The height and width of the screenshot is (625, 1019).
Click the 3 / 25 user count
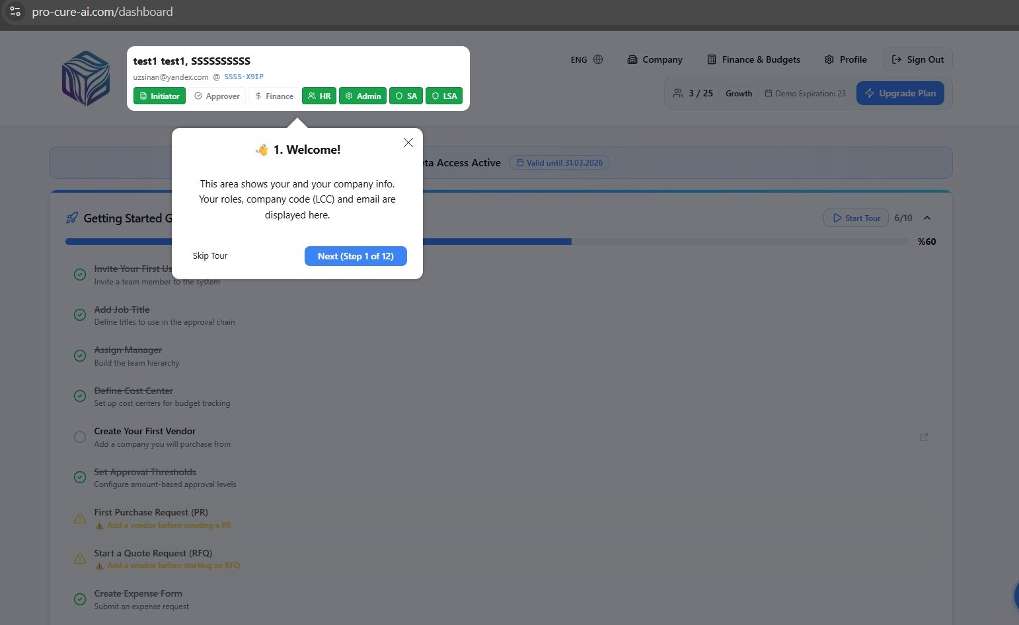pyautogui.click(x=700, y=93)
